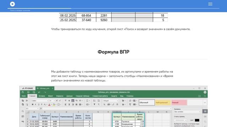Select the Обычный cell style
This screenshot has height=127, width=227.
point(147,103)
